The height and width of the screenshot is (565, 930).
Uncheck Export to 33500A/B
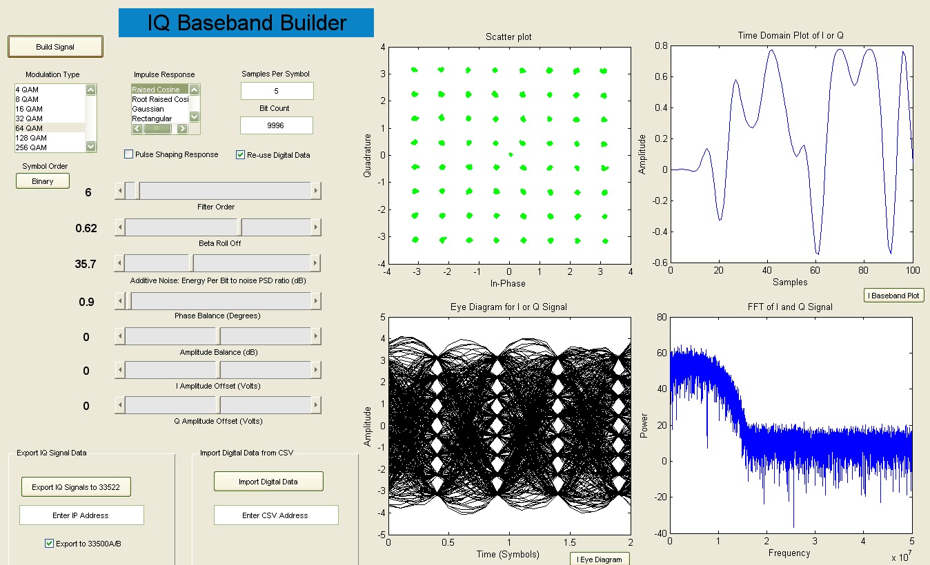tap(48, 543)
